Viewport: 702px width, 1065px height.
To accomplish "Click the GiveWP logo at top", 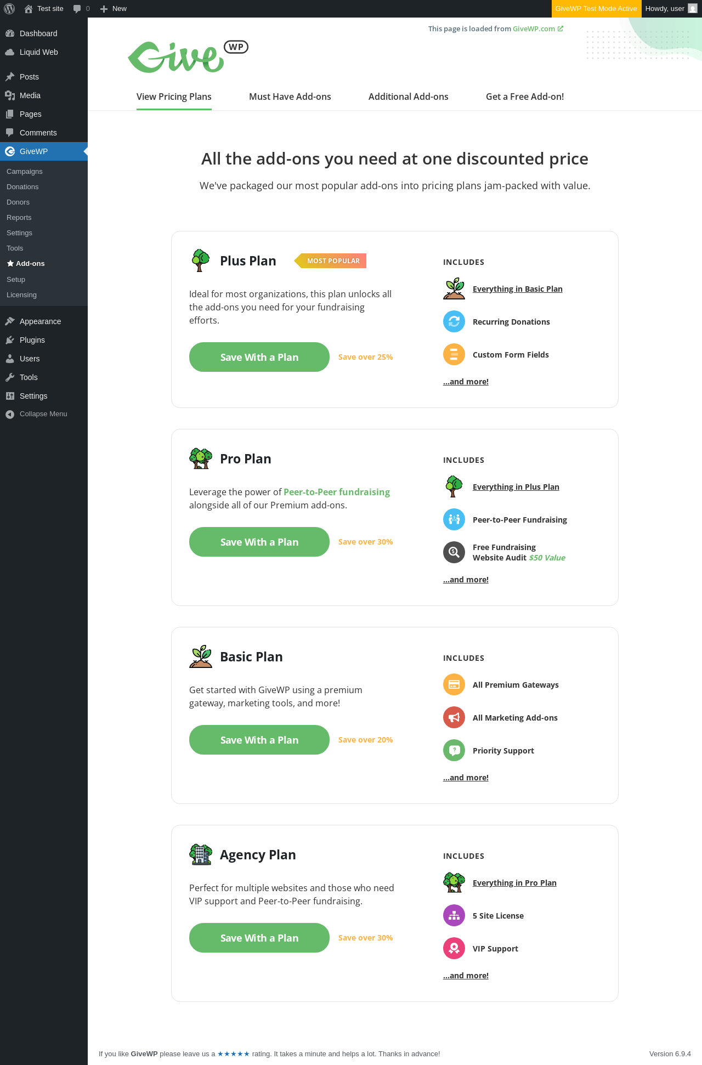I will point(188,56).
